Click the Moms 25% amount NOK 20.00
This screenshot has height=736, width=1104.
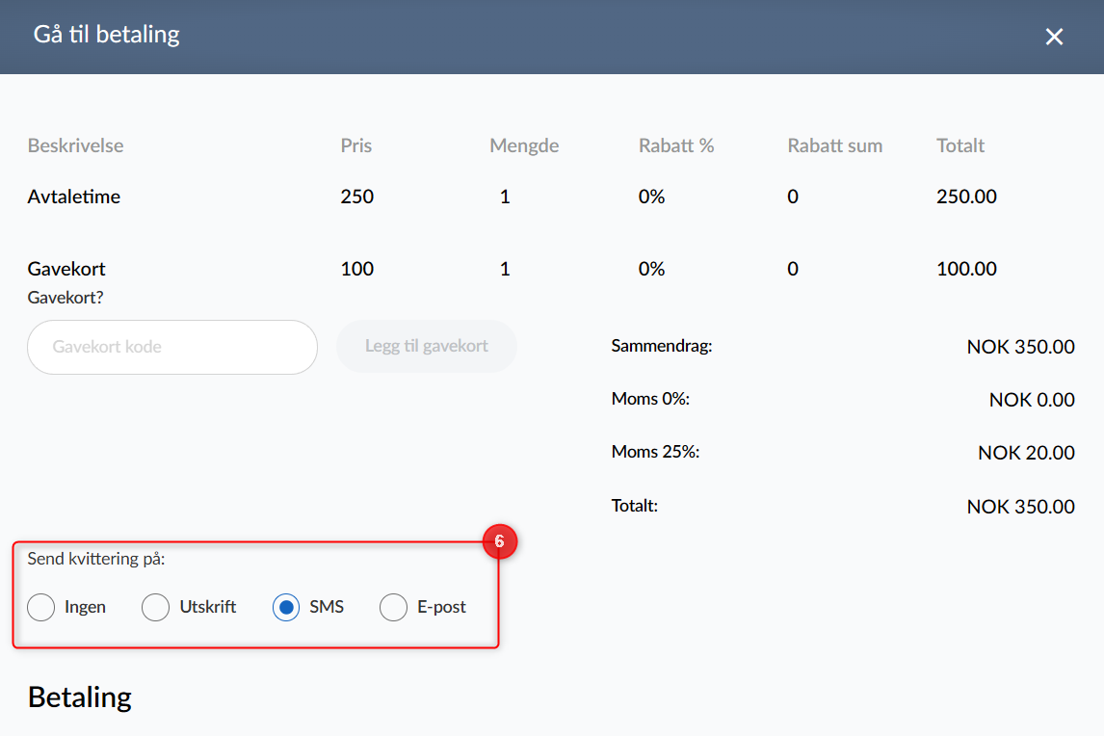pos(1026,453)
